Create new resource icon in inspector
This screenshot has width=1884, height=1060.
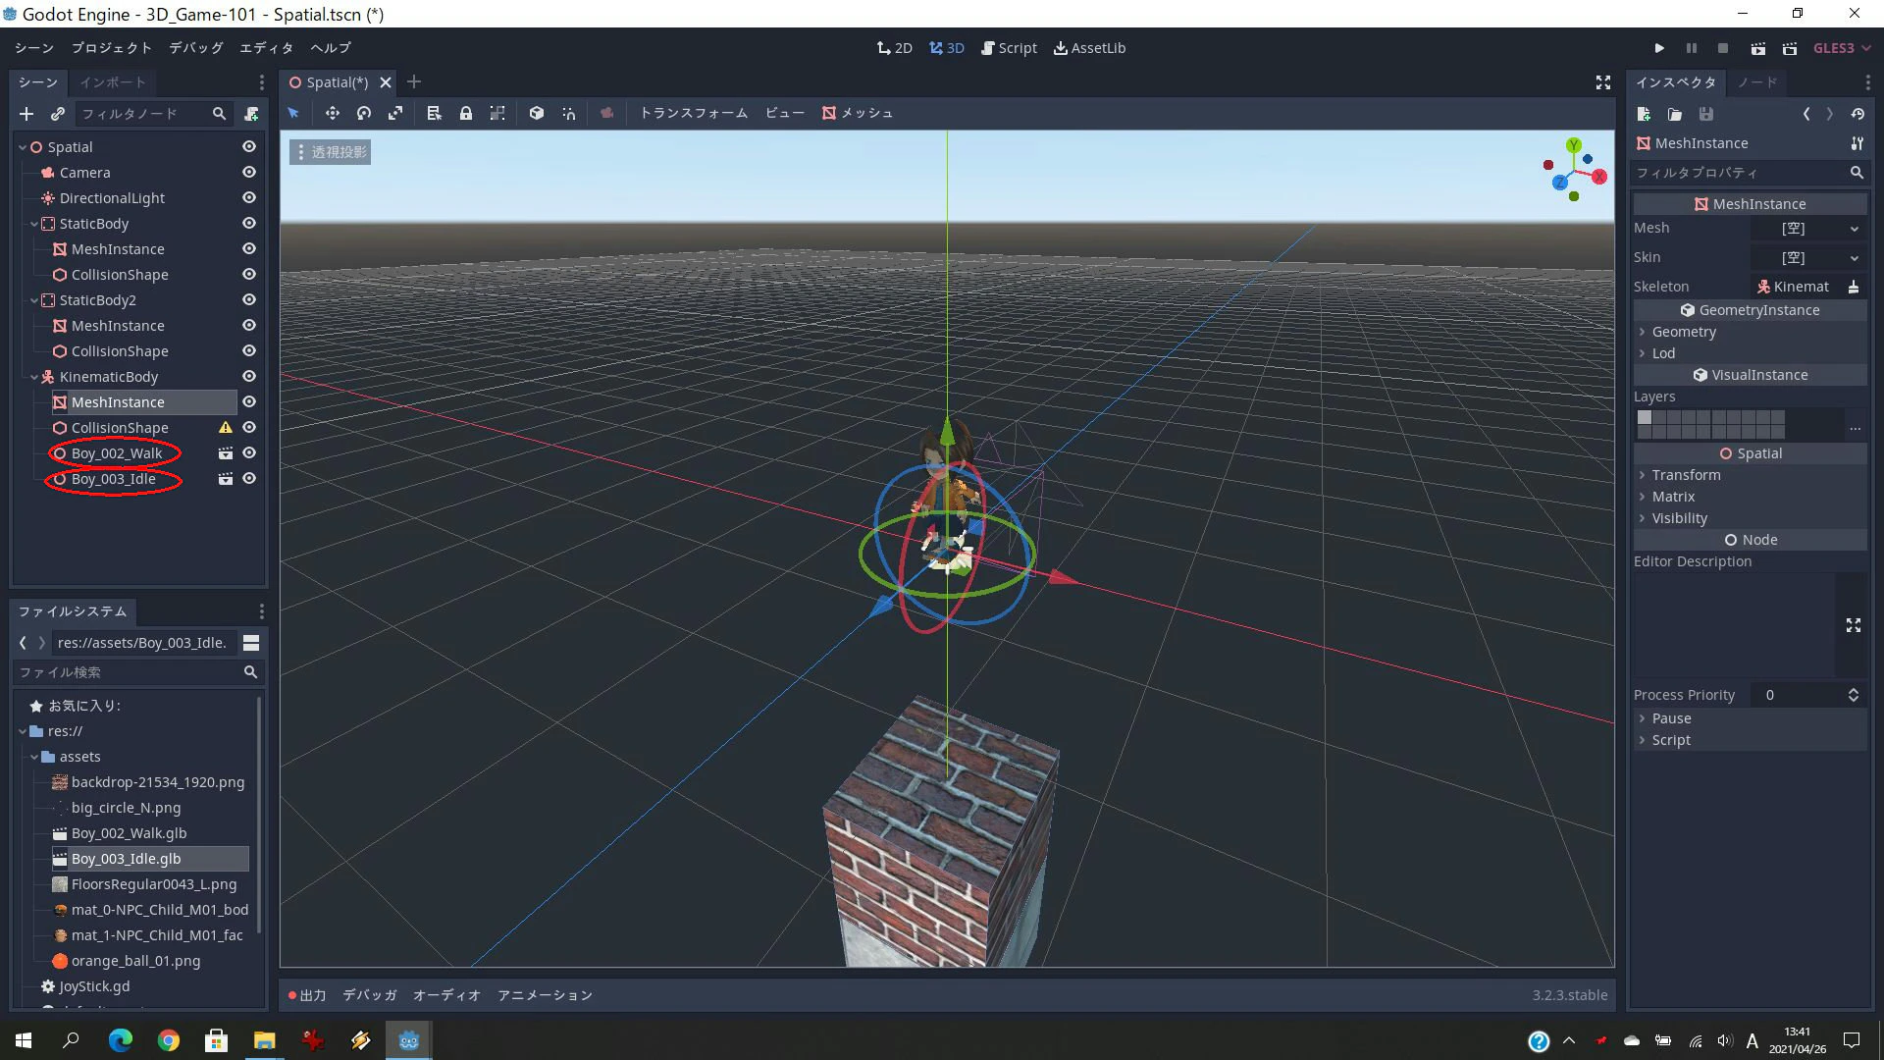coord(1644,114)
